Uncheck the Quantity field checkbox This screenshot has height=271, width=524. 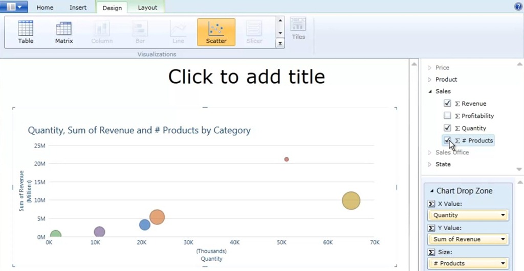[x=447, y=128]
